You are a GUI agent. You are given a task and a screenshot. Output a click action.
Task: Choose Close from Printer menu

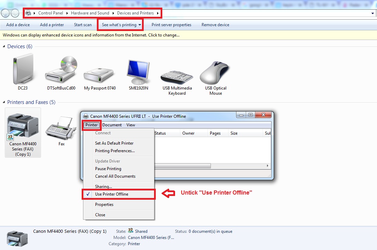coord(119,215)
